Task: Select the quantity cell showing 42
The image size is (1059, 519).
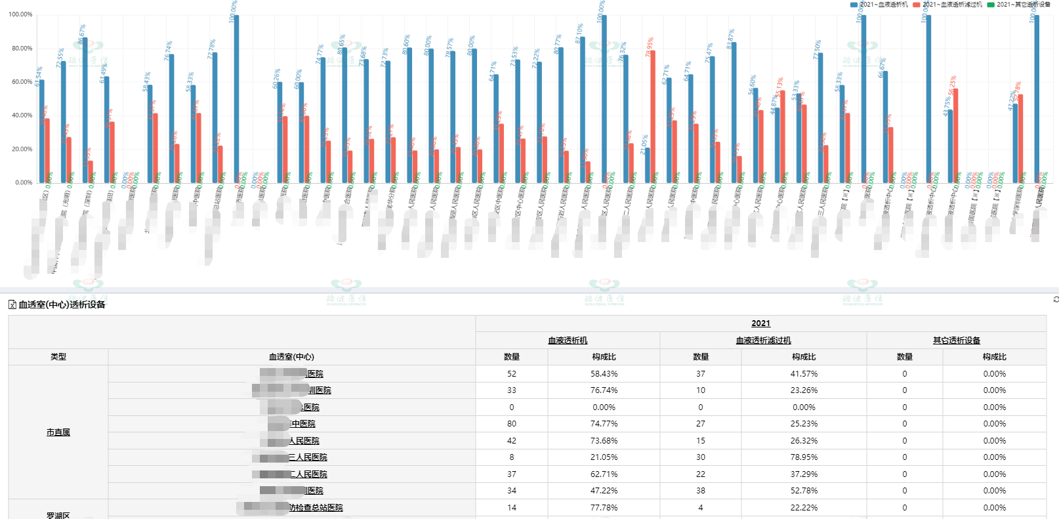Action: pos(512,441)
